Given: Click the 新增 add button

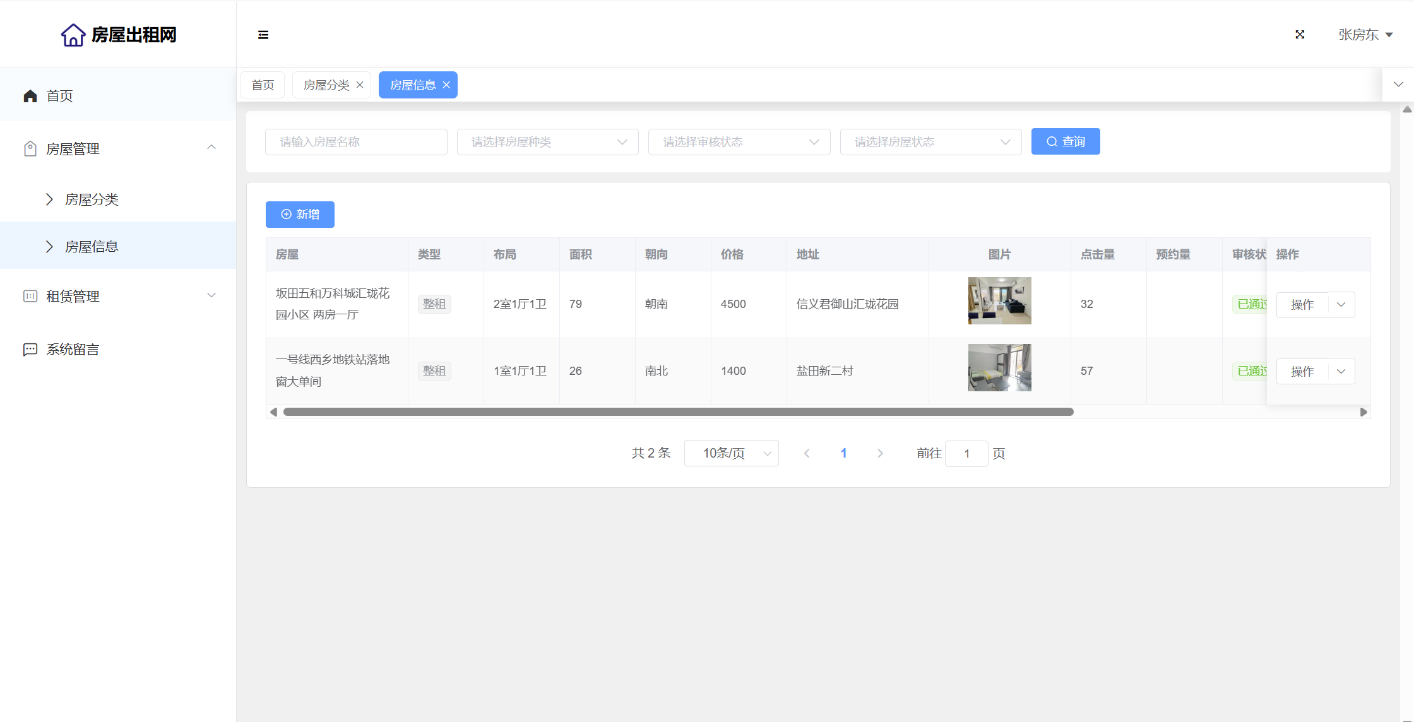Looking at the screenshot, I should (300, 215).
